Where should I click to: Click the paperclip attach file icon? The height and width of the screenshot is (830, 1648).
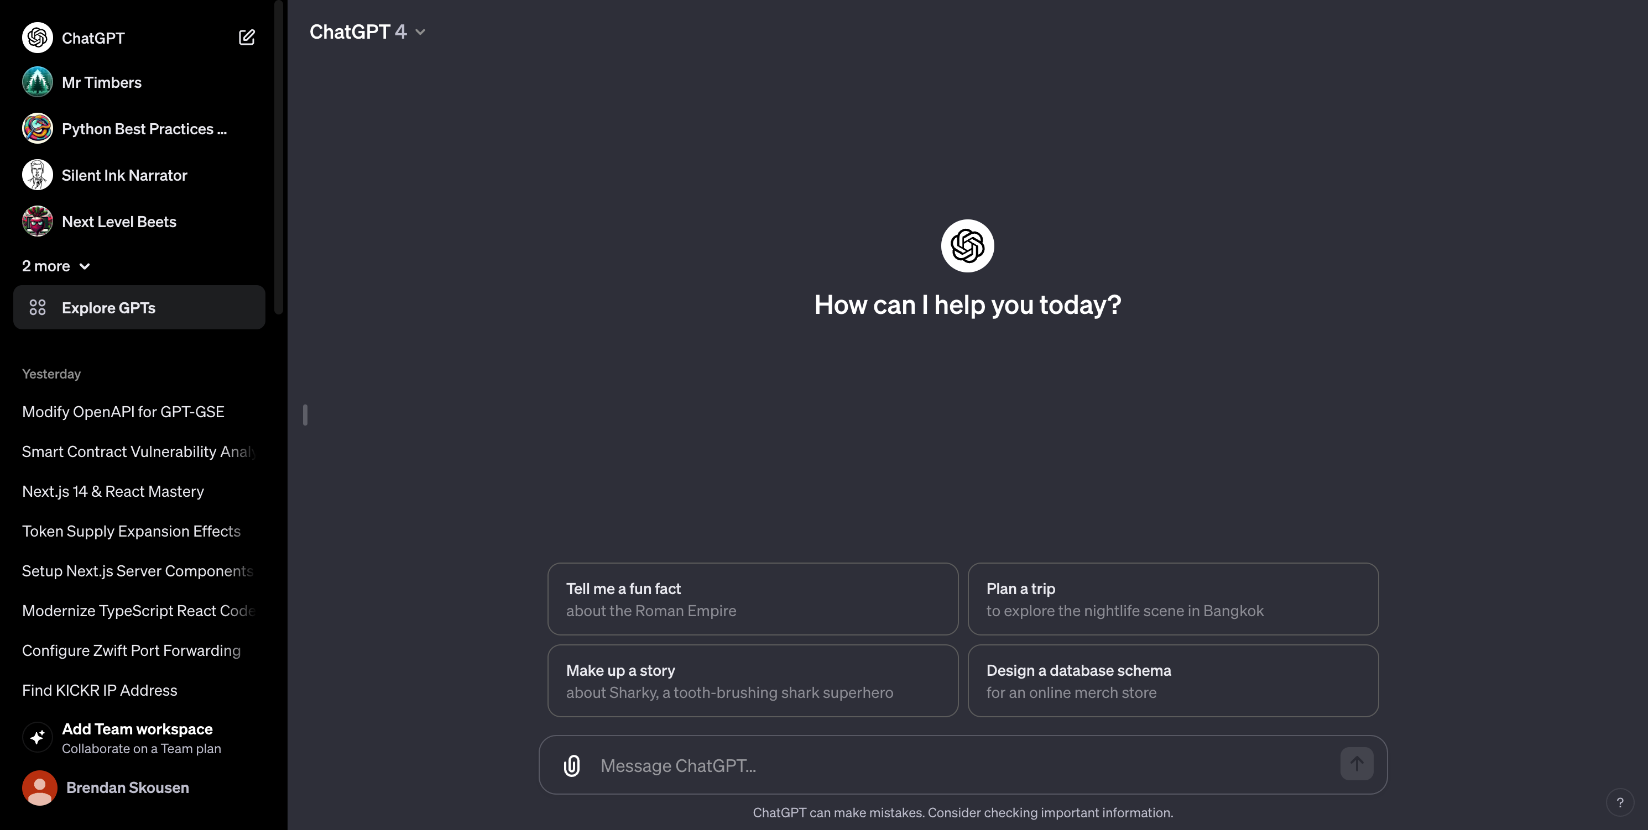click(x=571, y=765)
